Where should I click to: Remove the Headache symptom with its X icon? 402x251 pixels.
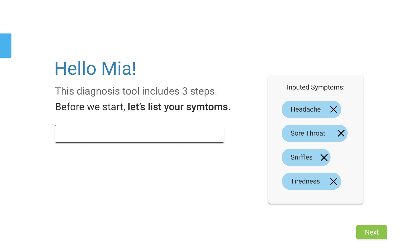(333, 109)
